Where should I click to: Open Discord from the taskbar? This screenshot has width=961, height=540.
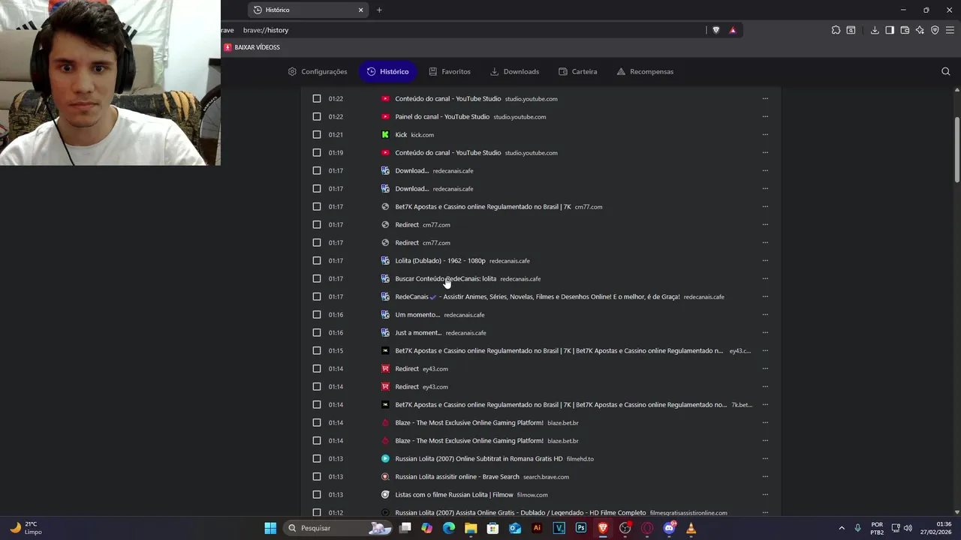[x=669, y=528]
